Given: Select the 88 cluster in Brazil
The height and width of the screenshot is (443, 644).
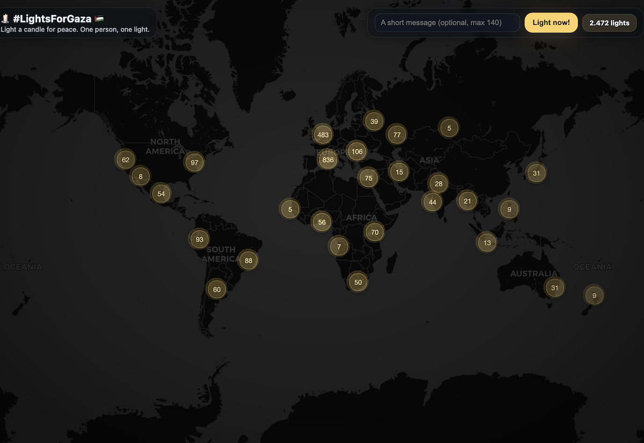Looking at the screenshot, I should [248, 261].
